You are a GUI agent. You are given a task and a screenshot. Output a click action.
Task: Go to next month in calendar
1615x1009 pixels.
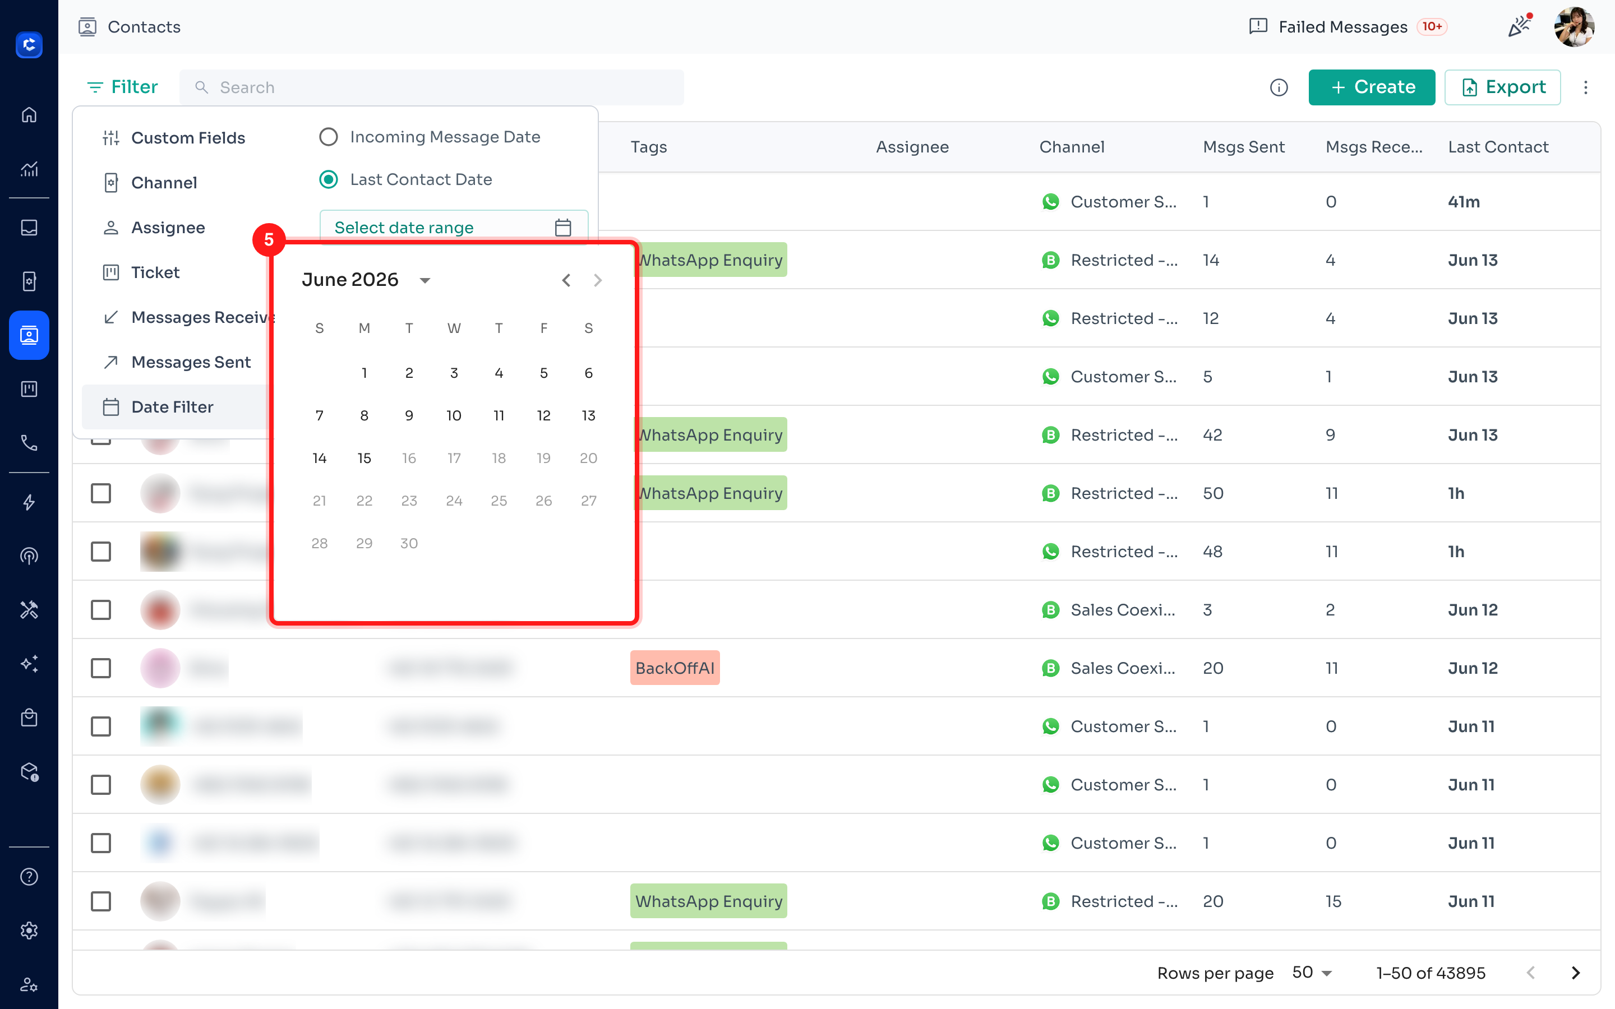click(x=597, y=280)
